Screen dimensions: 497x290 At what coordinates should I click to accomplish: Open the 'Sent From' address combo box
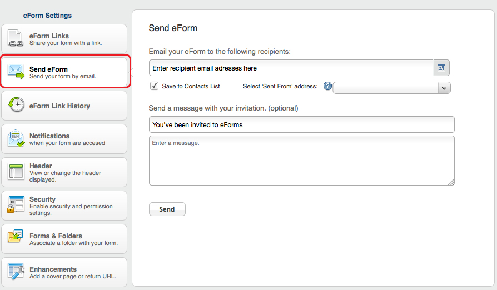(391, 88)
